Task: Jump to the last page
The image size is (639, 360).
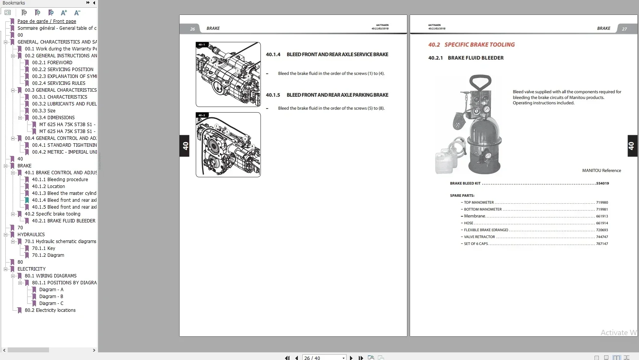Action: click(x=361, y=358)
